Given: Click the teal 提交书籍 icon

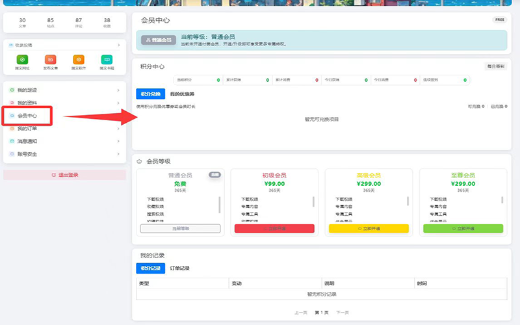Looking at the screenshot, I should (107, 59).
